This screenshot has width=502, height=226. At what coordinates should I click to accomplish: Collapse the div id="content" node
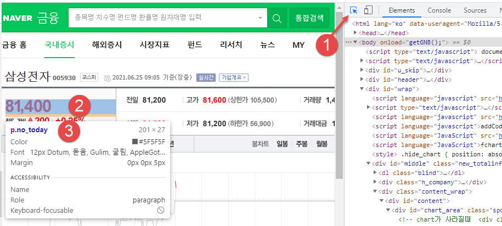(x=382, y=201)
